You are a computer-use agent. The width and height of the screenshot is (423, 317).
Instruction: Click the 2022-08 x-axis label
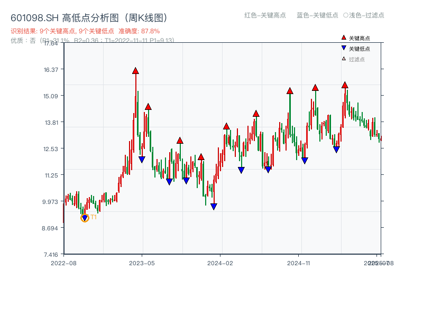tap(63, 263)
